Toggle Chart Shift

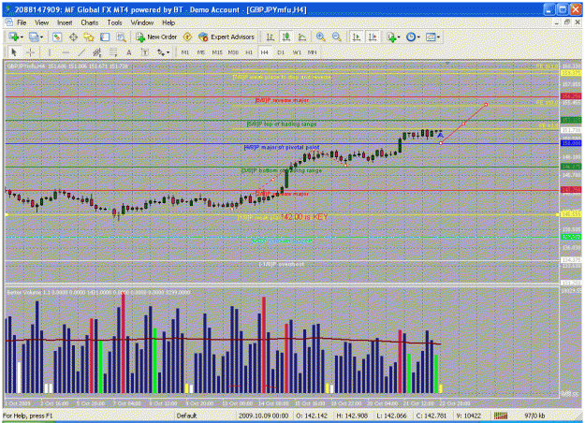click(373, 36)
